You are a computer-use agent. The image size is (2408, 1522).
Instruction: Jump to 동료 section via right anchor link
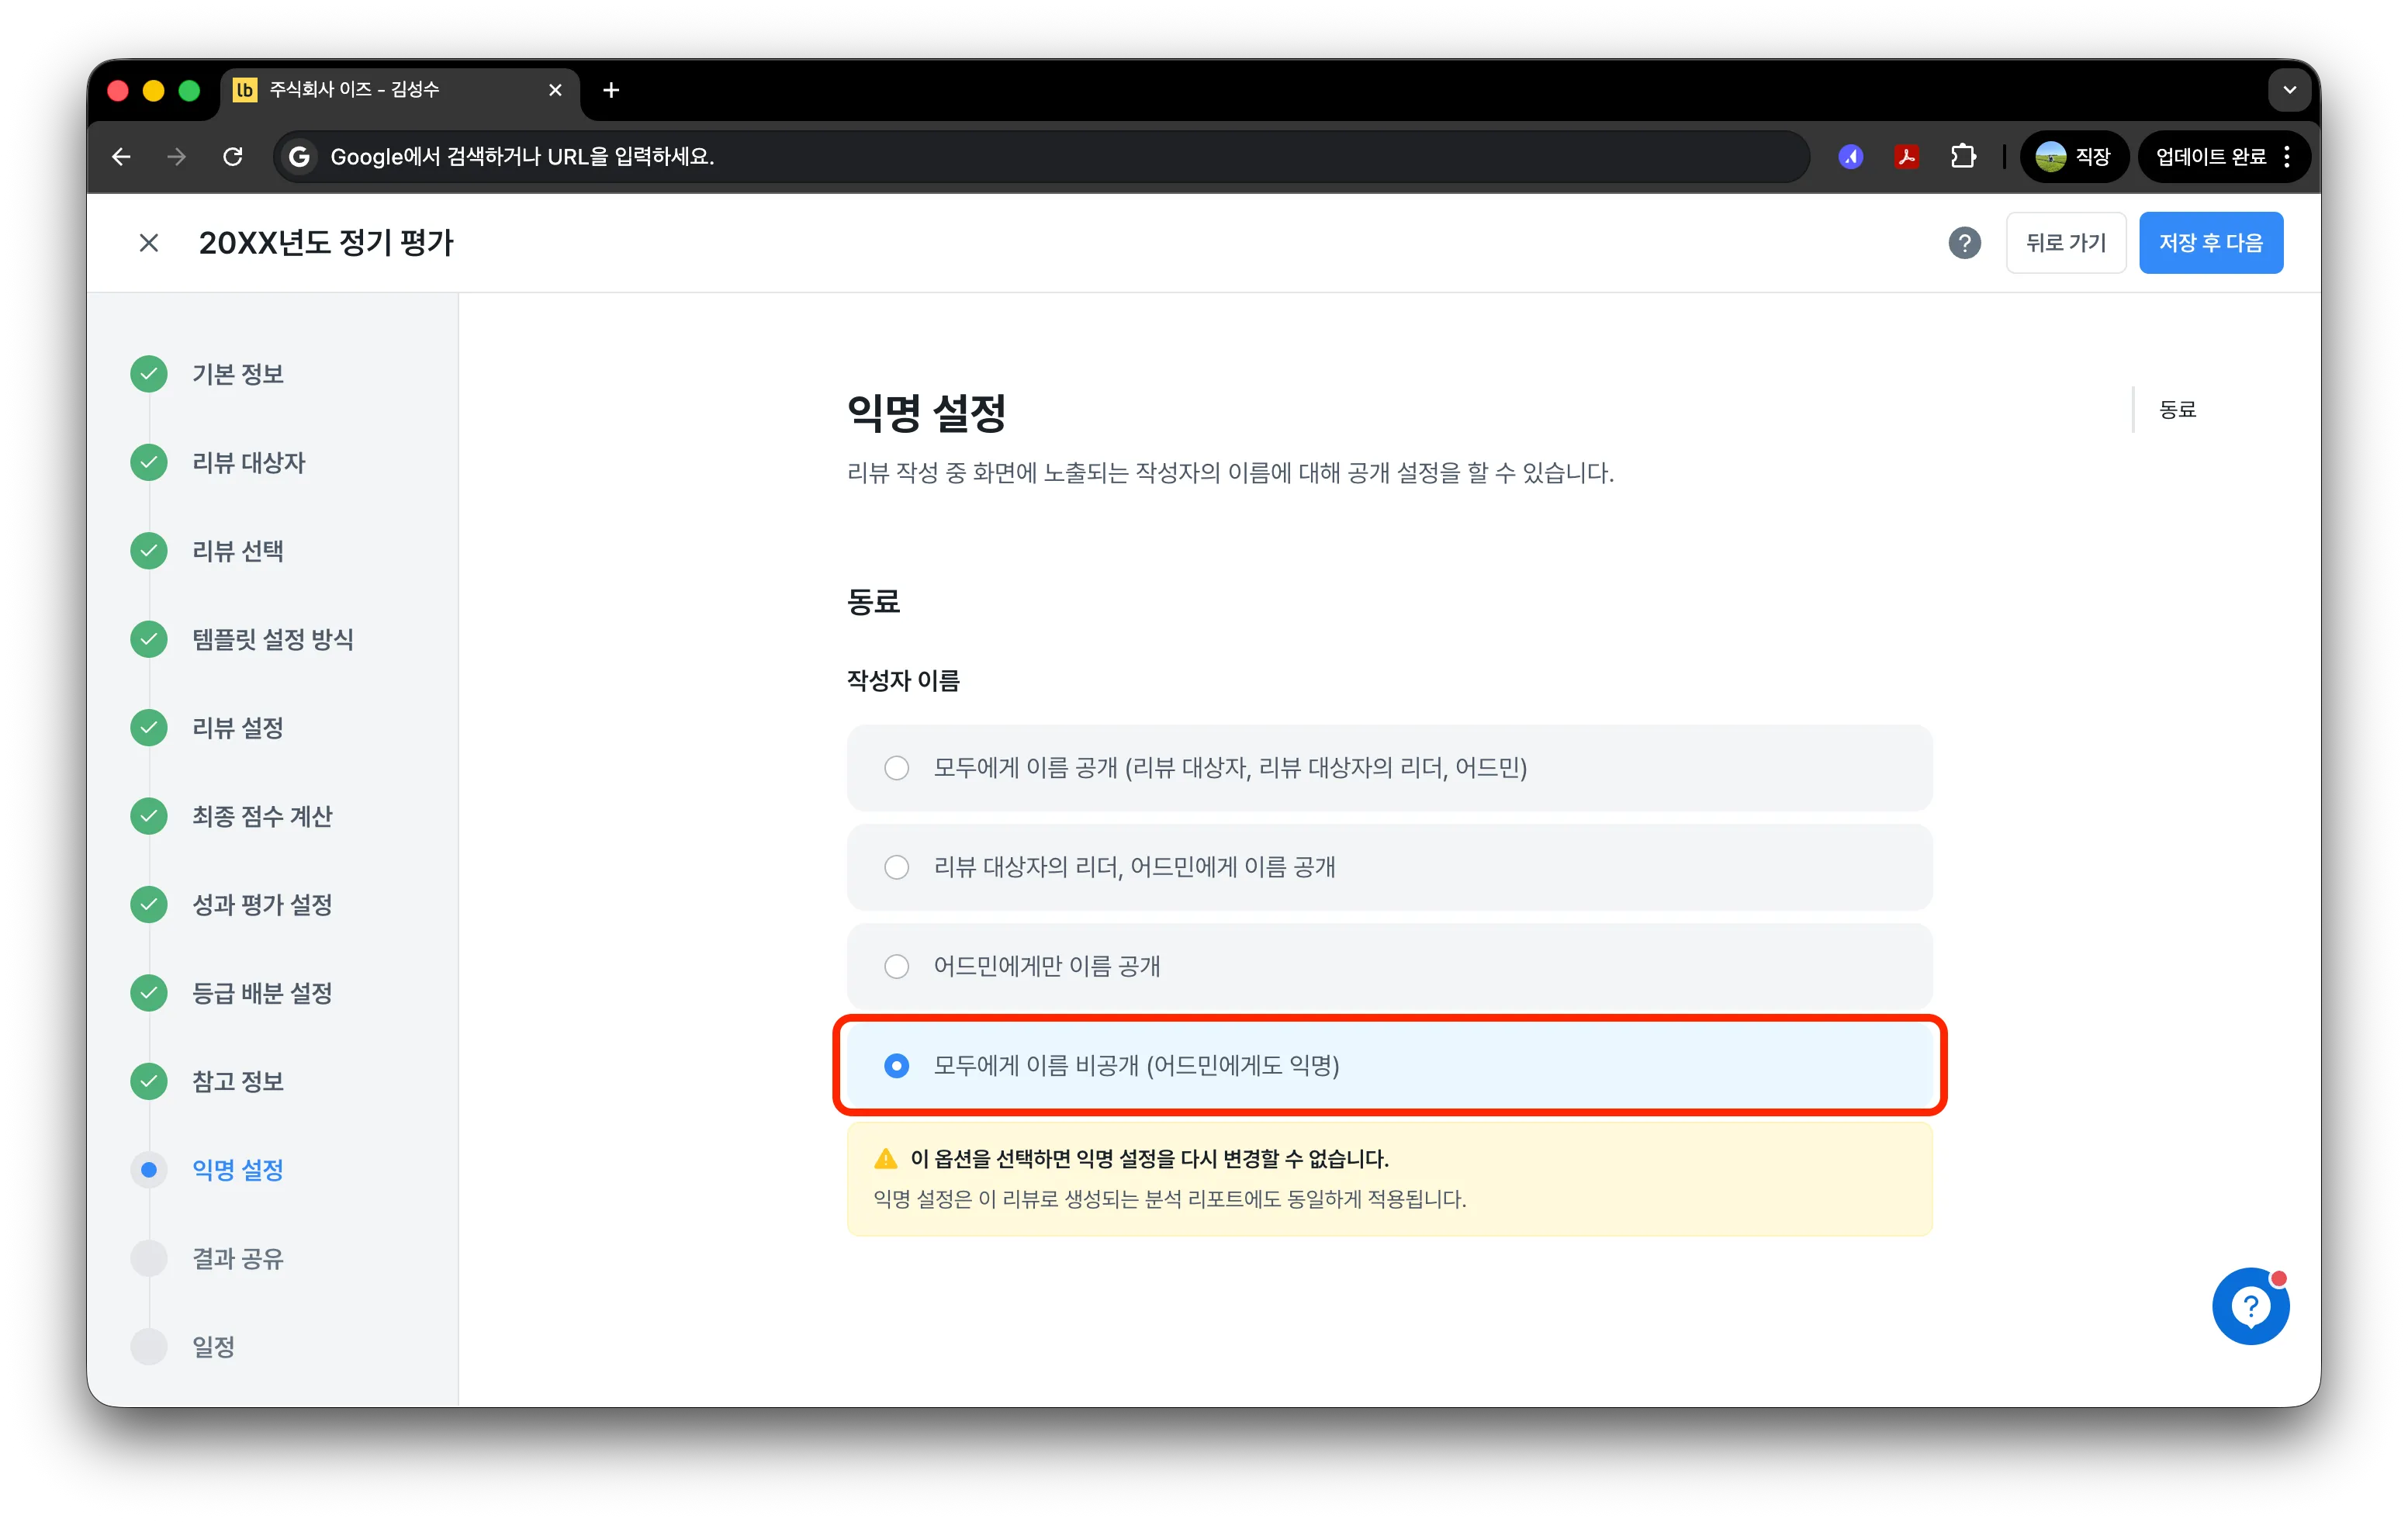coord(2177,409)
